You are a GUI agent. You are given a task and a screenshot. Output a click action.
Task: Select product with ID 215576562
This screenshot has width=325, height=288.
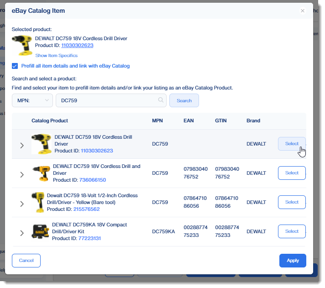click(x=292, y=202)
